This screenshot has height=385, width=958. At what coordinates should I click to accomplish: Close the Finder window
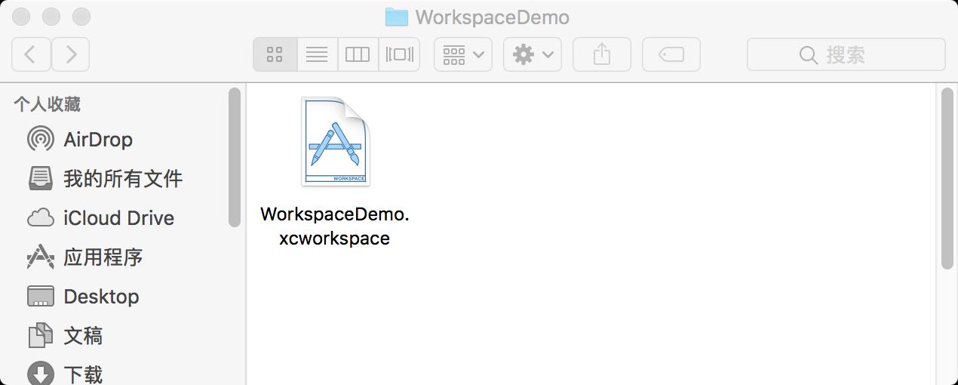click(x=22, y=16)
